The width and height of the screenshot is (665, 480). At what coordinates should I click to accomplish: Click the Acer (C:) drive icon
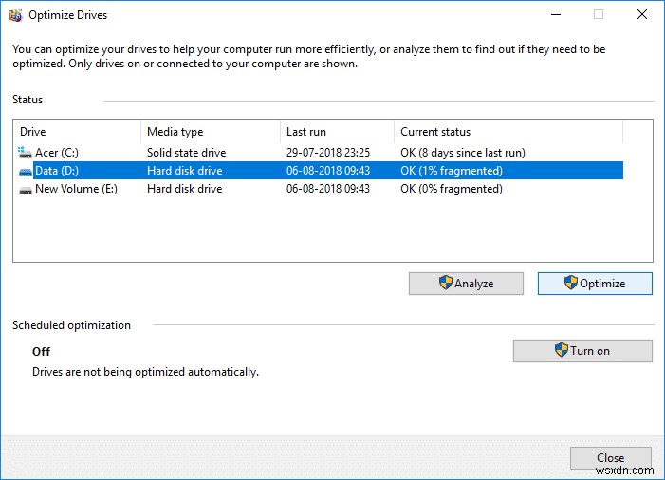click(x=25, y=152)
